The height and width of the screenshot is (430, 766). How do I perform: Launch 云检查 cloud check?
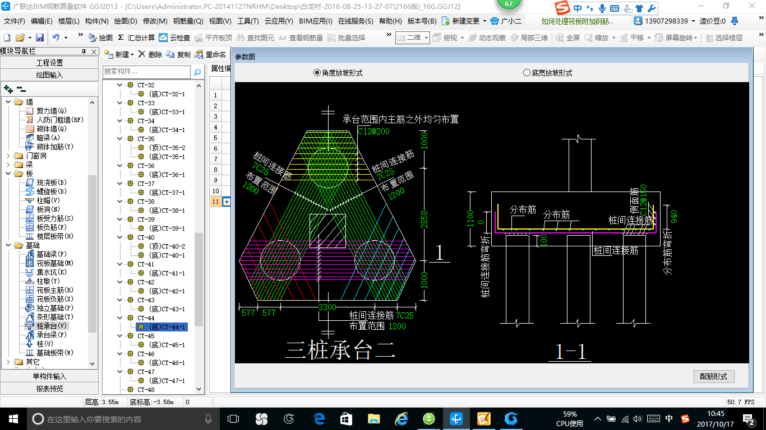(174, 38)
